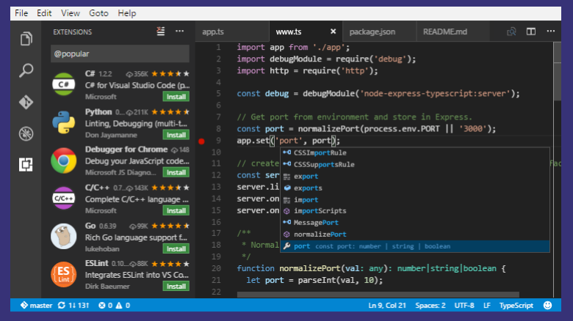Switch to the app.ts tab
This screenshot has width=573, height=321.
(x=232, y=32)
